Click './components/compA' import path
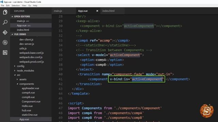The height and width of the screenshot is (122, 218). click(x=124, y=113)
